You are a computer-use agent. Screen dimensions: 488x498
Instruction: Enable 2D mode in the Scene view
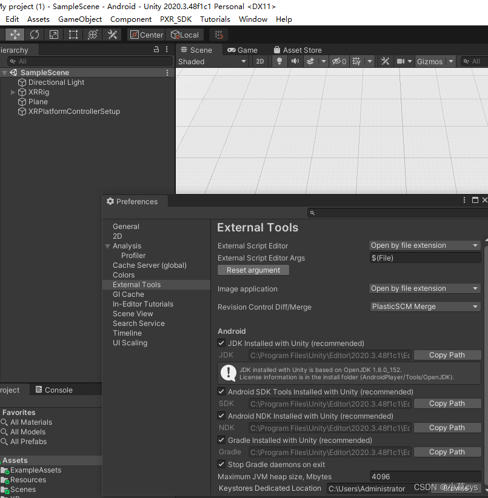pos(260,61)
